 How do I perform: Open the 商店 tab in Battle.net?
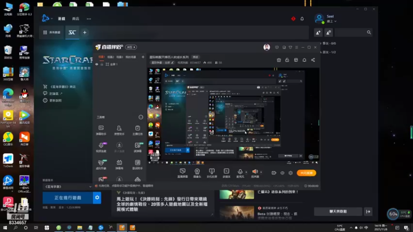(x=75, y=19)
